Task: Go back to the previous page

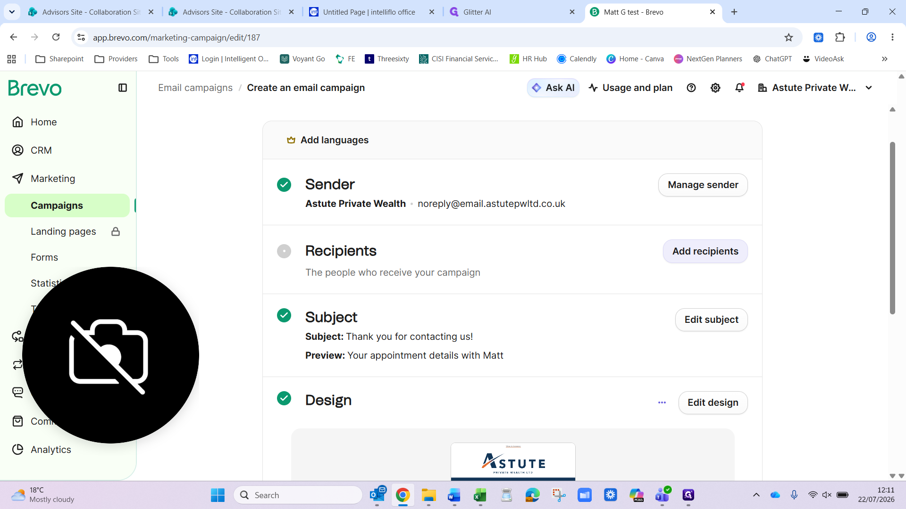Action: point(14,37)
